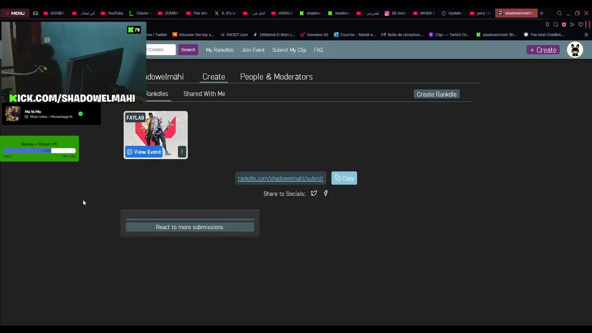Copy the submit link with Copy button
Image resolution: width=592 pixels, height=333 pixels.
[344, 178]
